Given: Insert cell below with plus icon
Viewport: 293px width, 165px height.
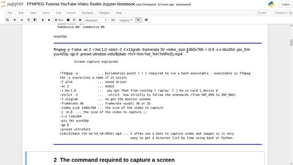Looking at the screenshot, I should tap(15, 20).
